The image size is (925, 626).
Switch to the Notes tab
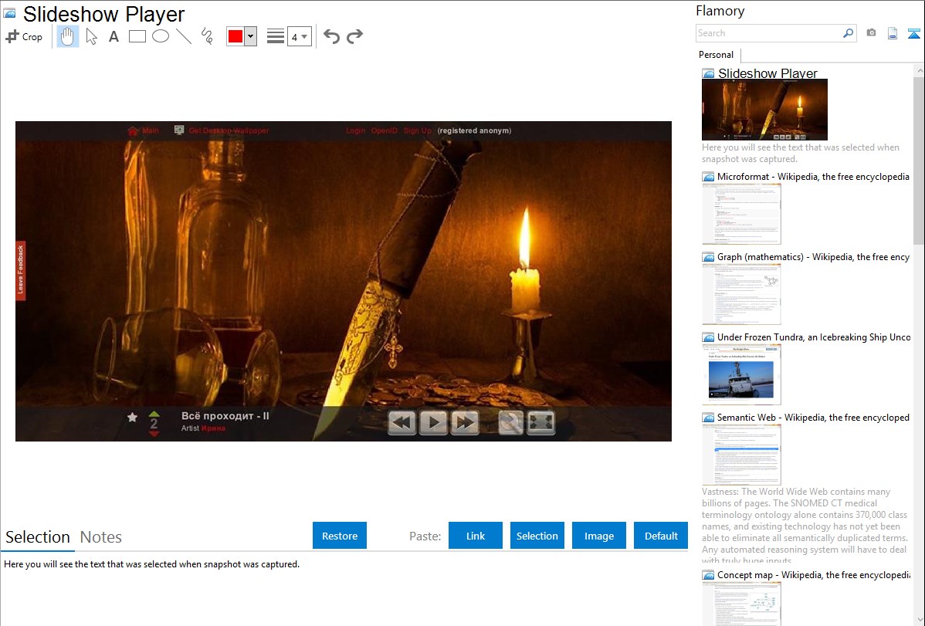pyautogui.click(x=101, y=537)
